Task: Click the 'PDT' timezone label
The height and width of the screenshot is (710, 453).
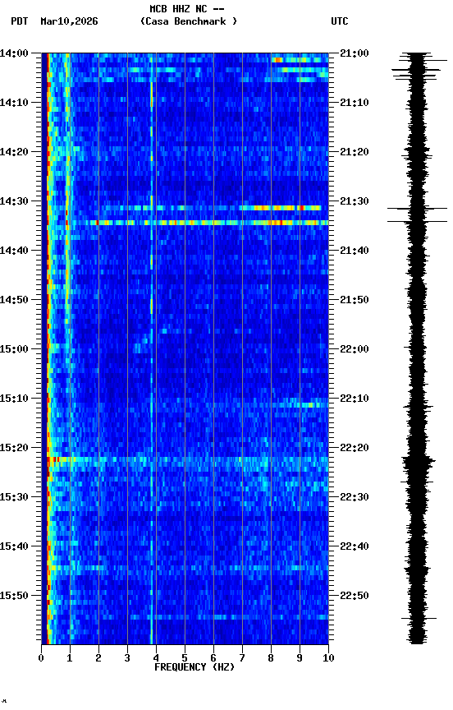Action: point(20,21)
